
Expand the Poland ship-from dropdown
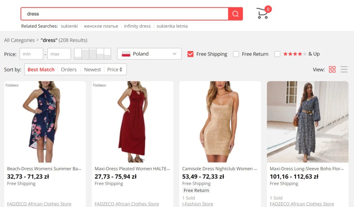click(x=149, y=54)
